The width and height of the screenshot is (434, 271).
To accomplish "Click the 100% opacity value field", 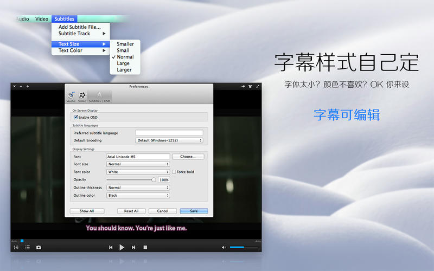I will [x=164, y=180].
